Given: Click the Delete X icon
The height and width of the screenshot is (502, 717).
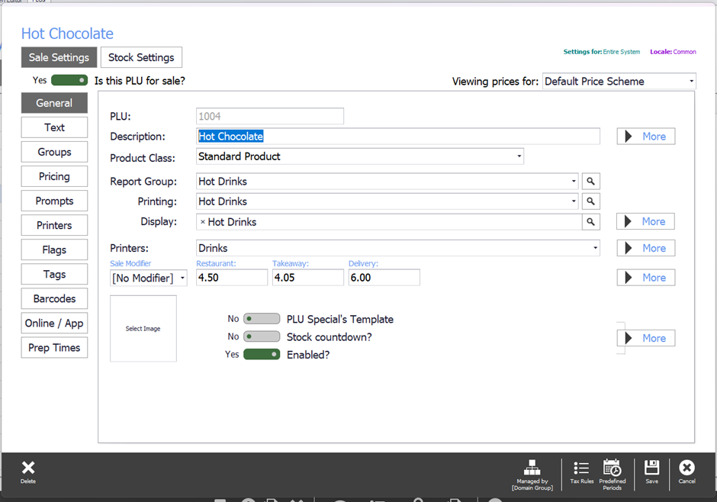Looking at the screenshot, I should 28,468.
